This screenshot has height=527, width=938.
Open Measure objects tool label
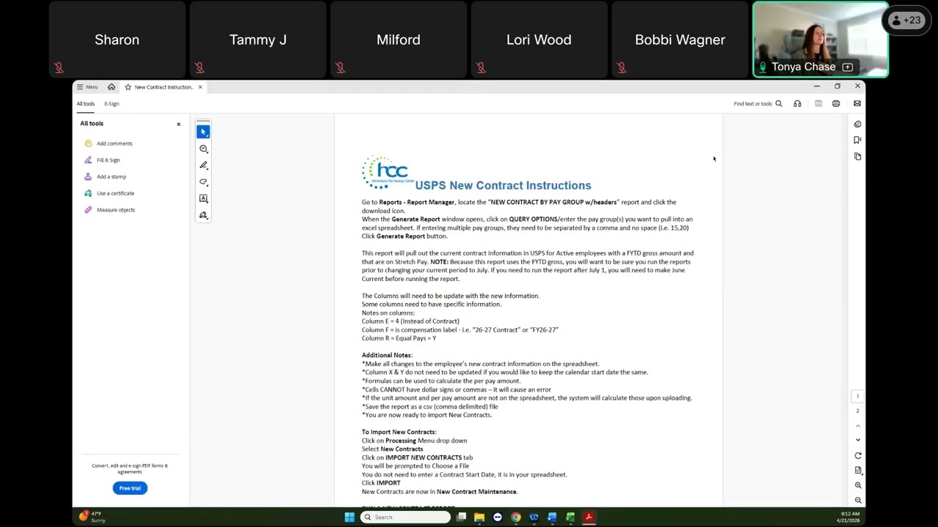(x=116, y=210)
